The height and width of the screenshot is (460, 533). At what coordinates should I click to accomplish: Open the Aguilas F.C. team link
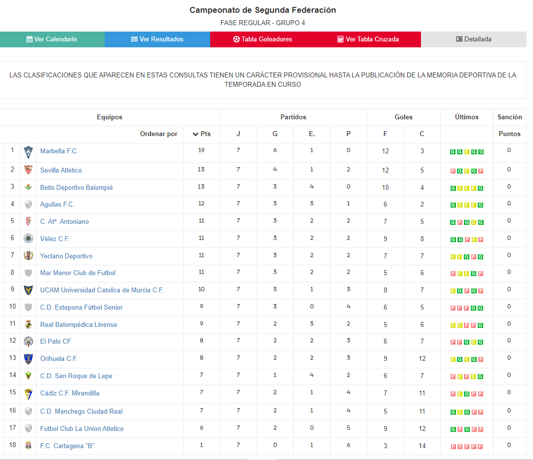57,205
